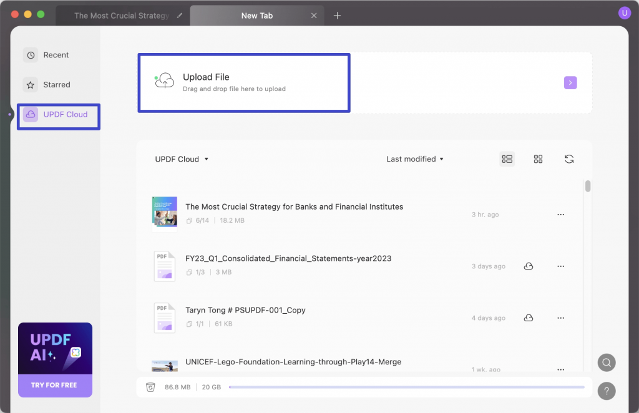Click the trash icon near storage bar
The image size is (639, 413).
coord(150,387)
